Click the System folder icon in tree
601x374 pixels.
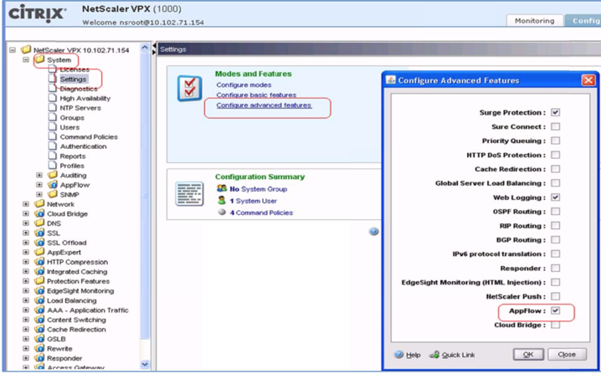tap(40, 59)
